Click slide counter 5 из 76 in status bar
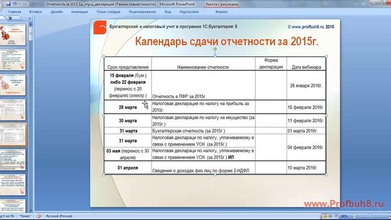This screenshot has height=220, width=391. [x=7, y=216]
